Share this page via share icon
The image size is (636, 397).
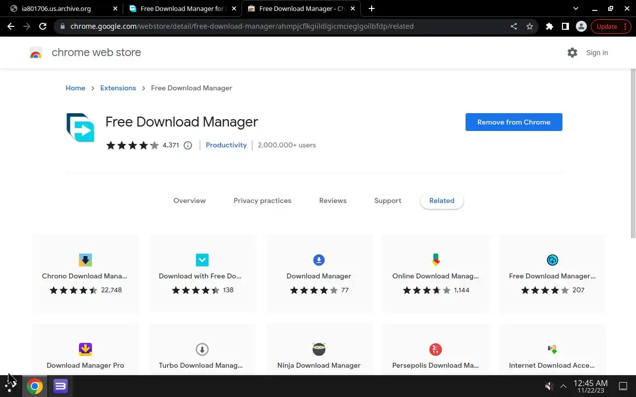pyautogui.click(x=514, y=26)
